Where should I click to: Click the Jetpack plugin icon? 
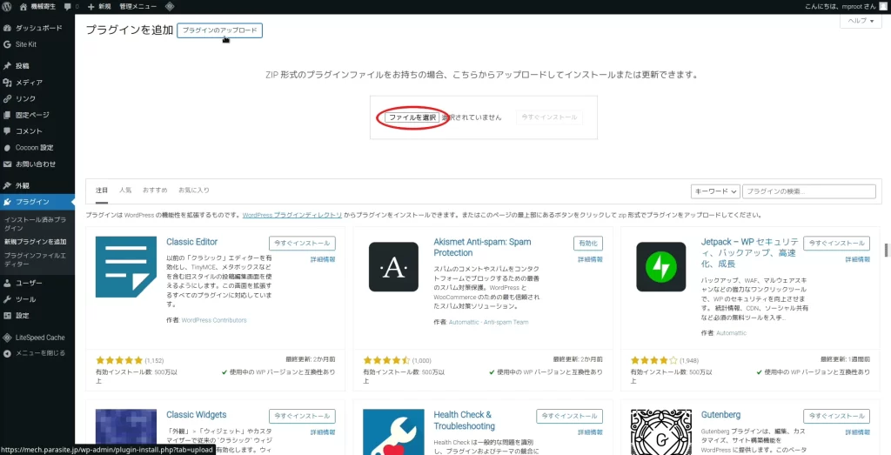pyautogui.click(x=661, y=266)
